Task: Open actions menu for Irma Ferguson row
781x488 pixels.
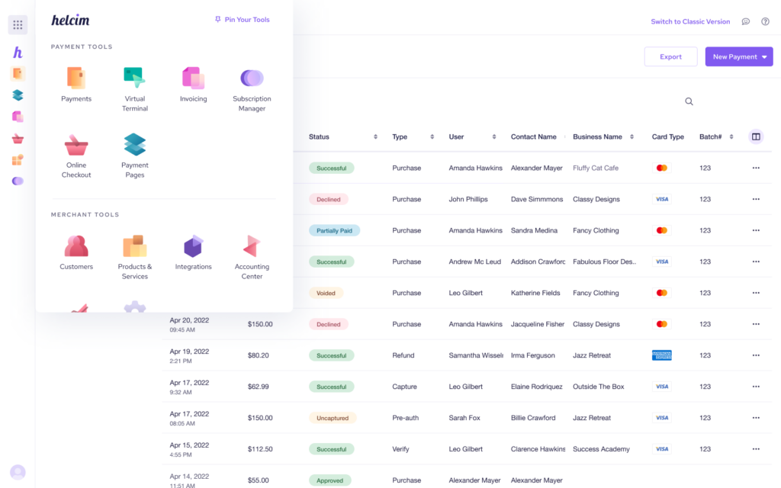Action: tap(756, 355)
